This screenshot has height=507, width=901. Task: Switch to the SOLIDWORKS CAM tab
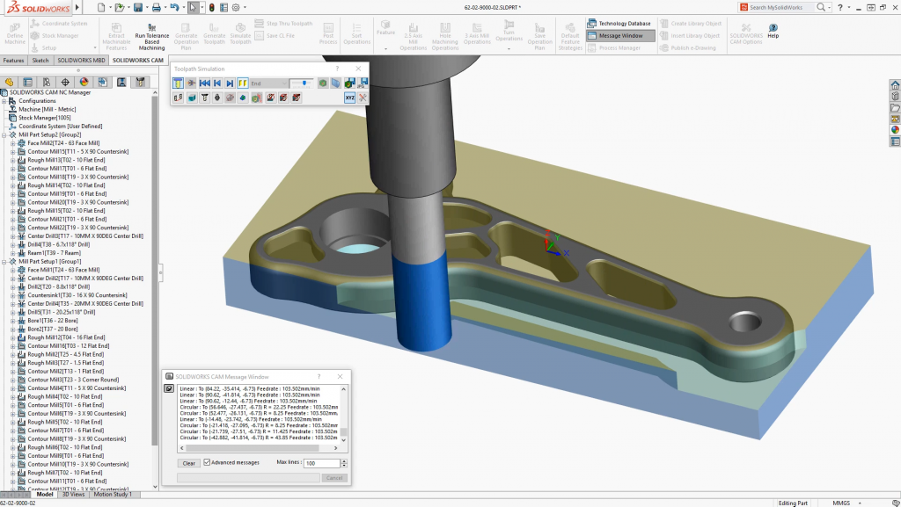pos(138,61)
